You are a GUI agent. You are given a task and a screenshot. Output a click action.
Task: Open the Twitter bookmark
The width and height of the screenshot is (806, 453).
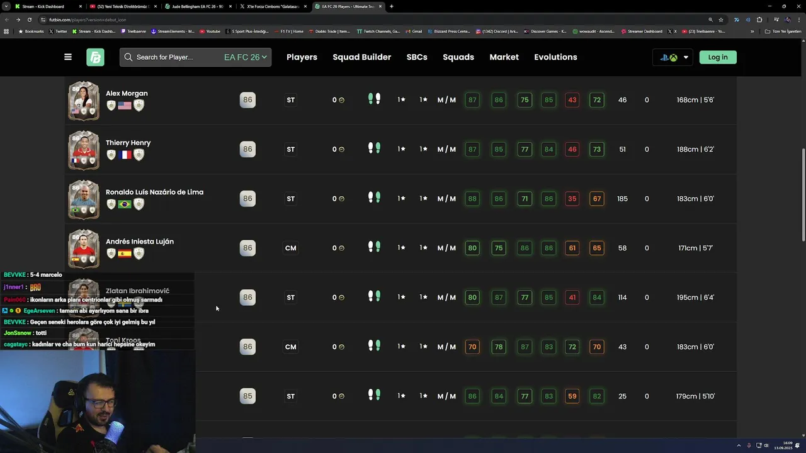point(58,31)
